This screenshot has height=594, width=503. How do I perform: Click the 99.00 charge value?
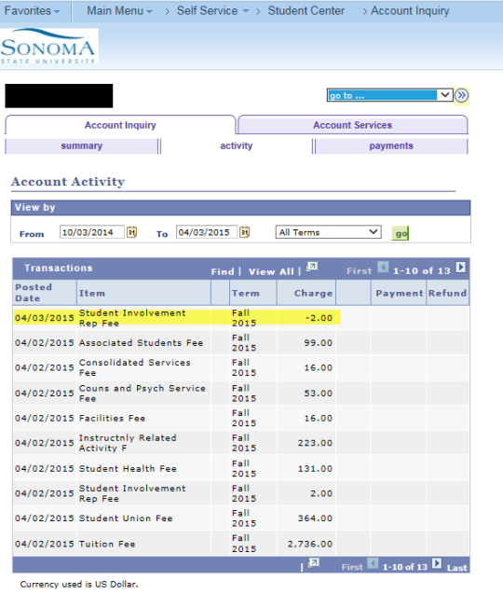tap(319, 342)
